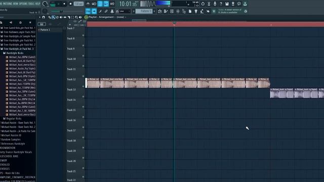Click Arrangement in playlist breadcrumb

(106, 17)
